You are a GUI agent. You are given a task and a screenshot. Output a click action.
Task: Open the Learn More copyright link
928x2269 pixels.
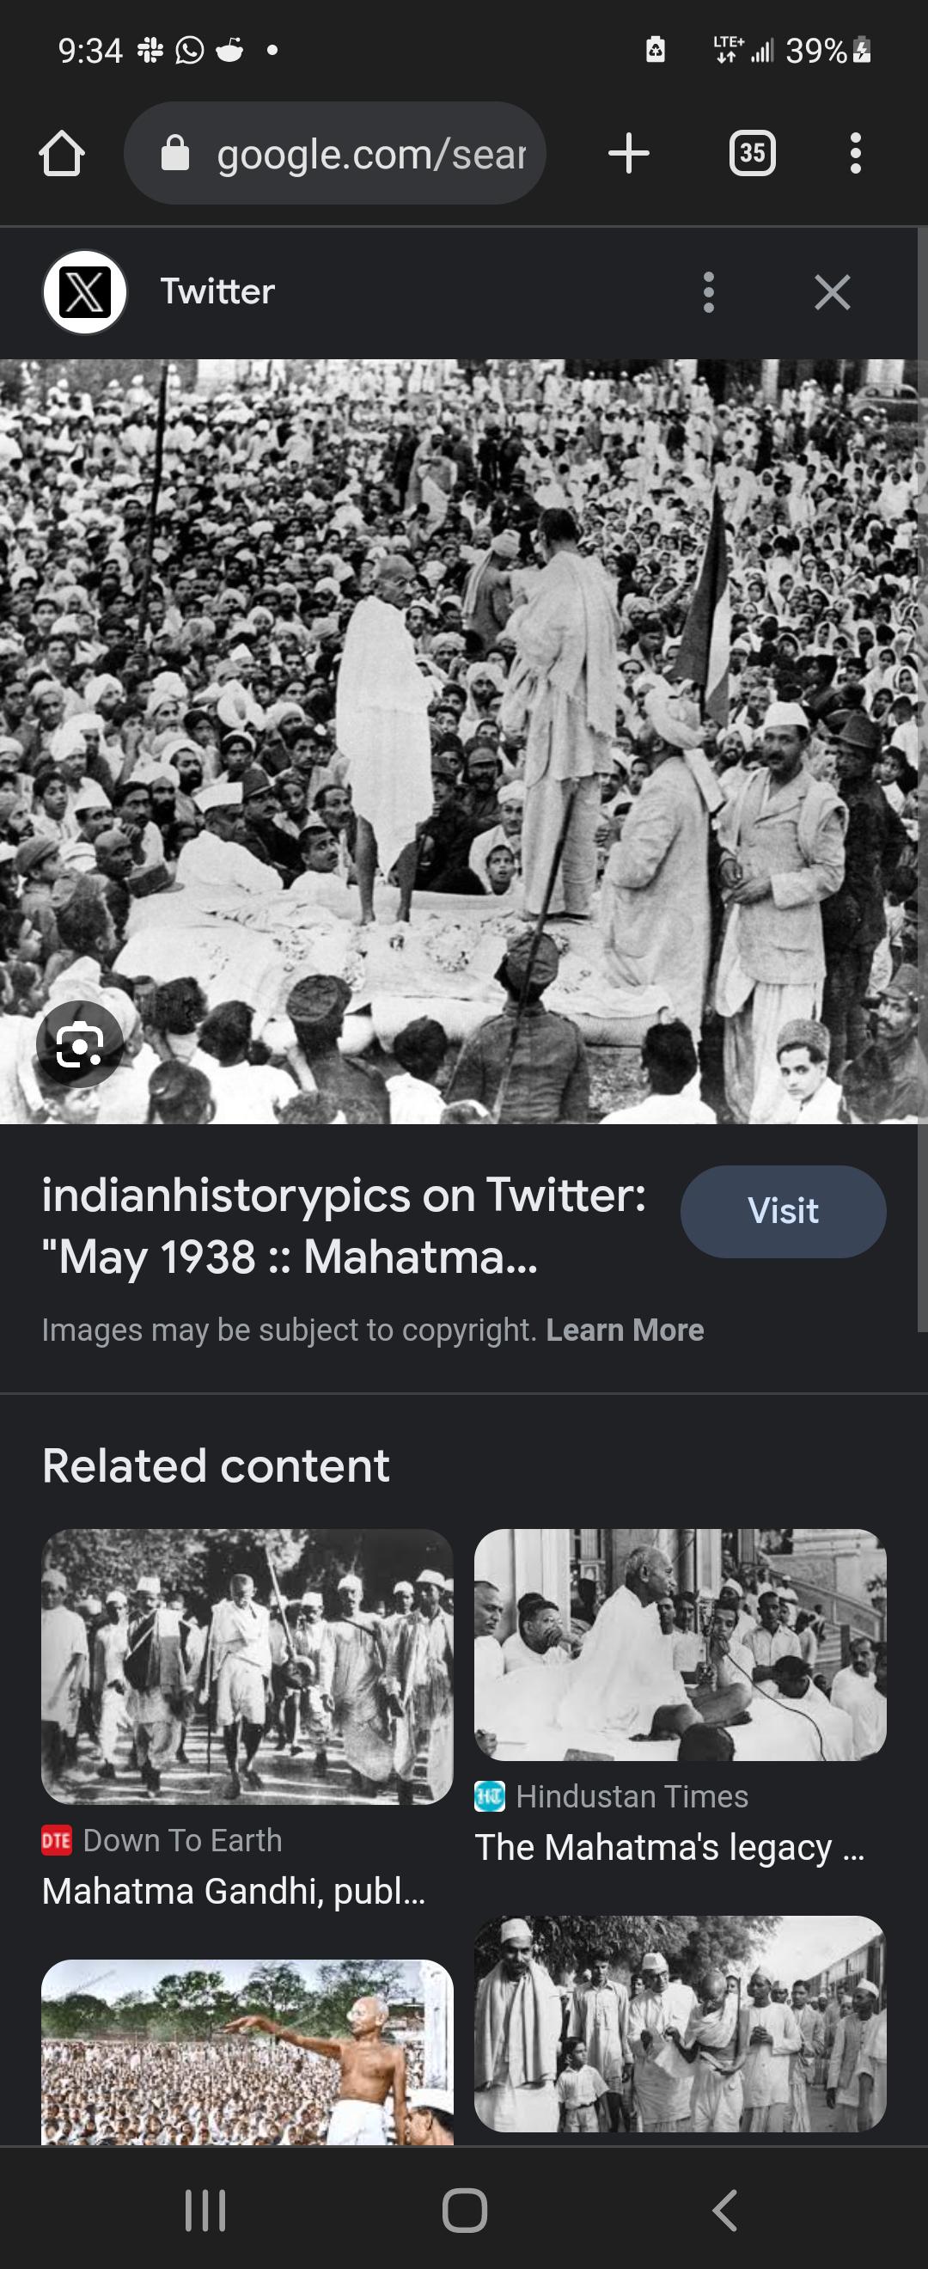coord(624,1330)
